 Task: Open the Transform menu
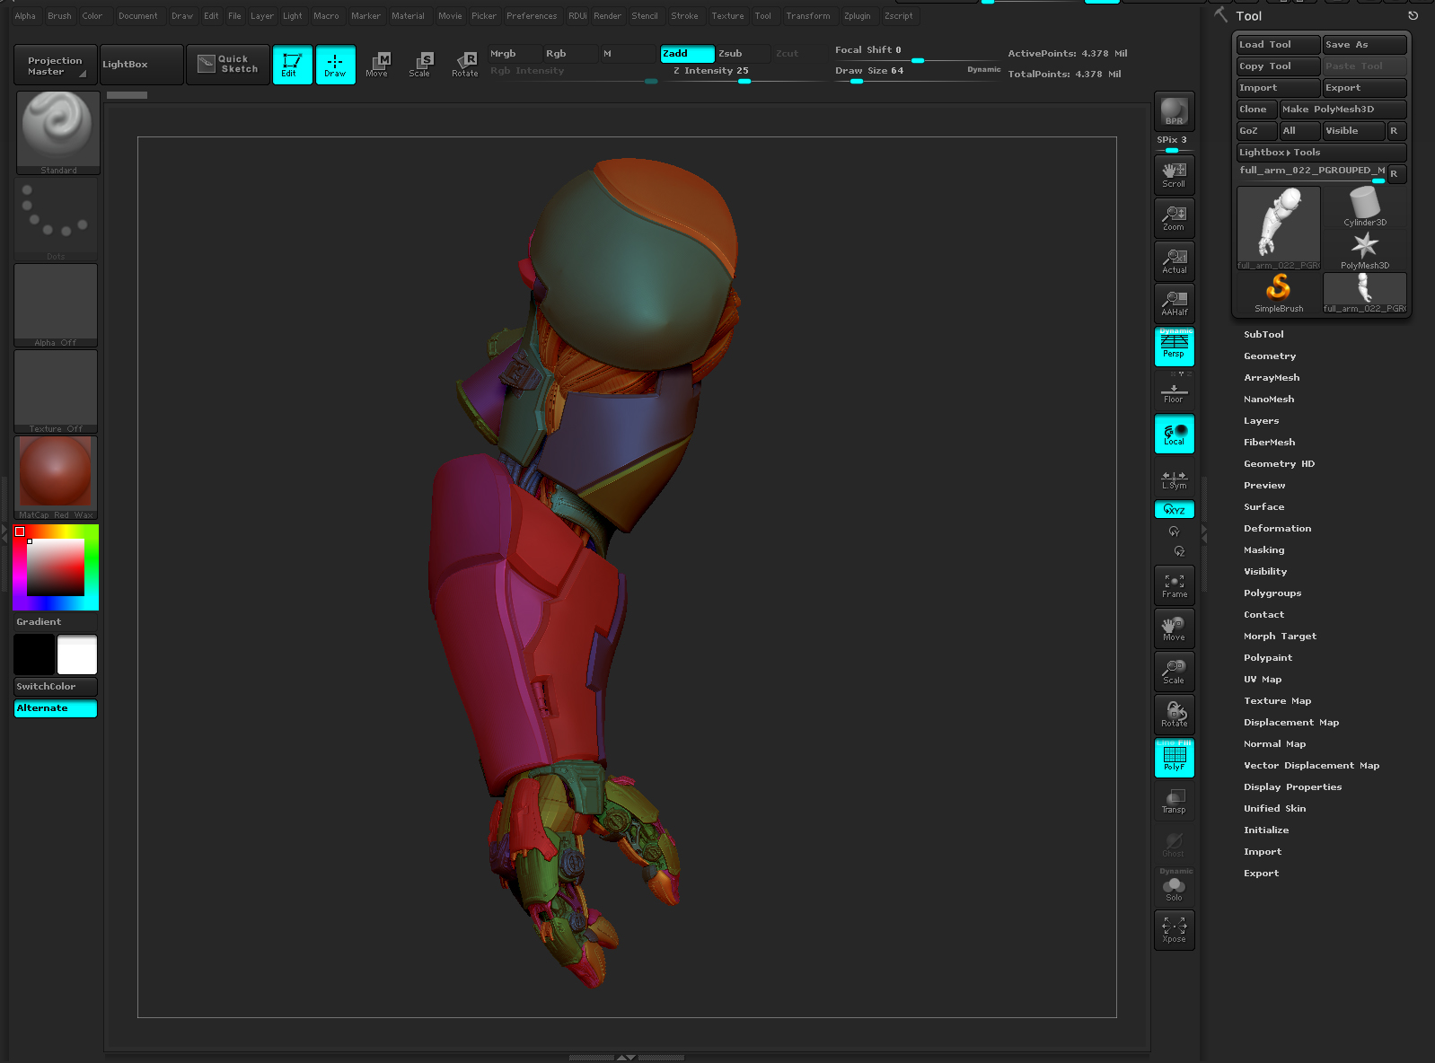tap(808, 16)
